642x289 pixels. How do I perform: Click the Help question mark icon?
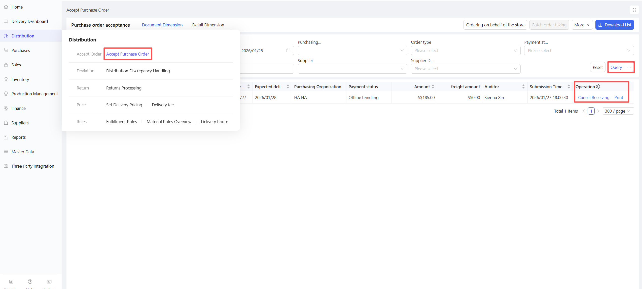[x=30, y=282]
